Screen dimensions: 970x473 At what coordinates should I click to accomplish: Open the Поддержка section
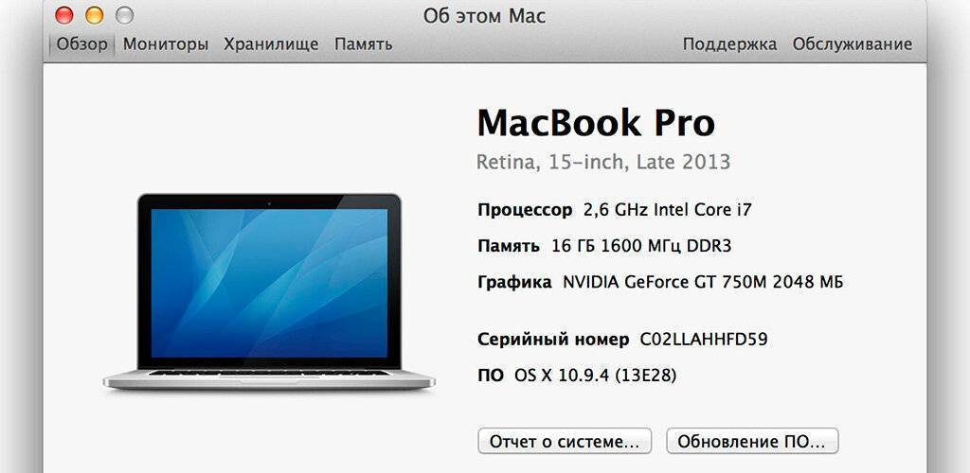point(729,44)
